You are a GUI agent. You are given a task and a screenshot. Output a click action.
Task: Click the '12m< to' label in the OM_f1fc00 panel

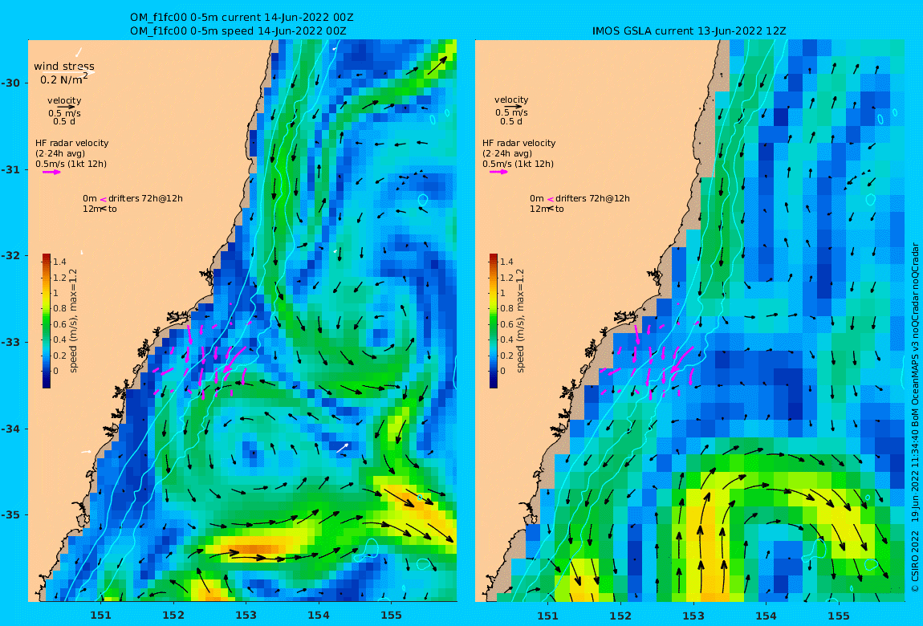click(x=100, y=209)
